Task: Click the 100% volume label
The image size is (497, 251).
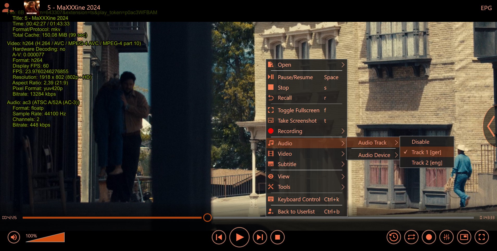Action: (x=31, y=236)
